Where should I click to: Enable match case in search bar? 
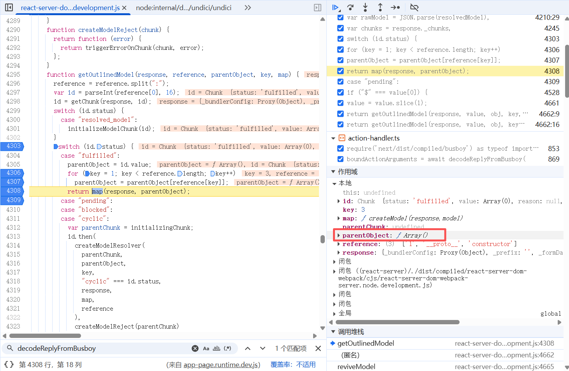(206, 348)
